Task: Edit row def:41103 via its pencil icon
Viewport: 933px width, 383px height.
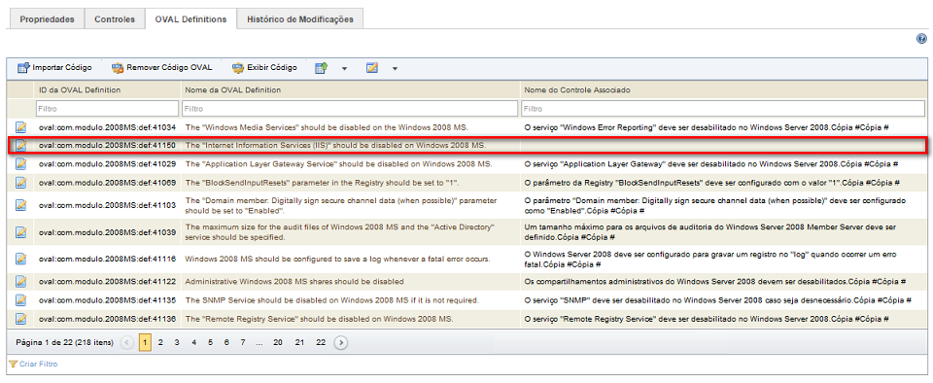Action: tap(21, 204)
